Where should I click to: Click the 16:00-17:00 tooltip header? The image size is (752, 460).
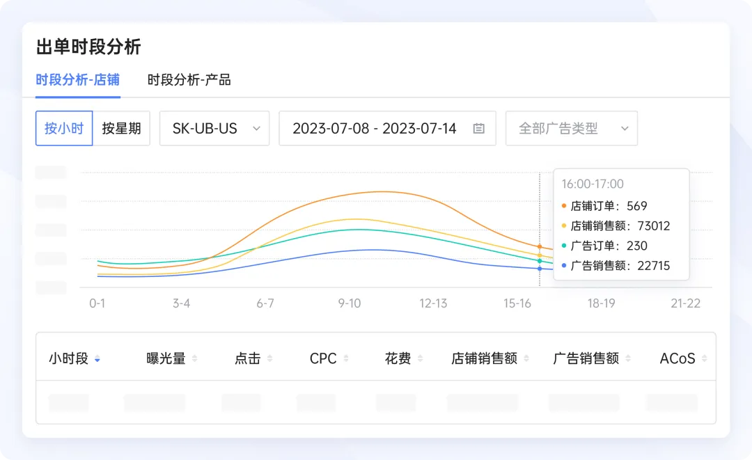[593, 184]
